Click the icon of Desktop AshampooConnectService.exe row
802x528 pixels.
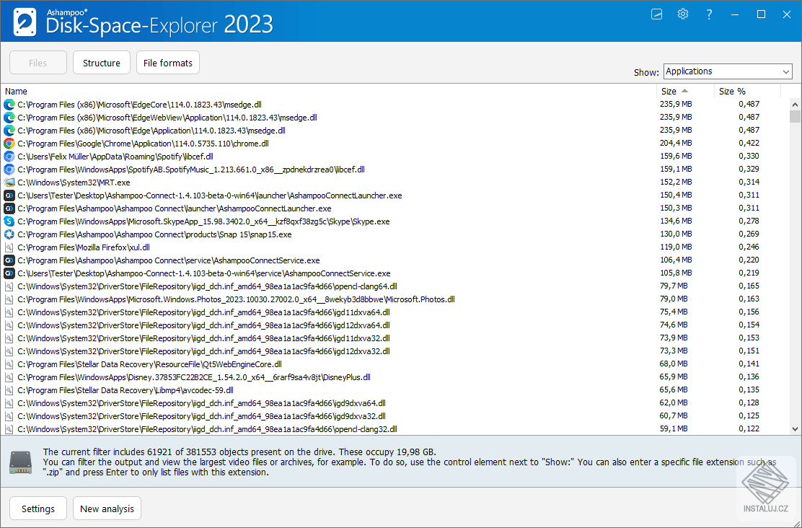click(9, 273)
